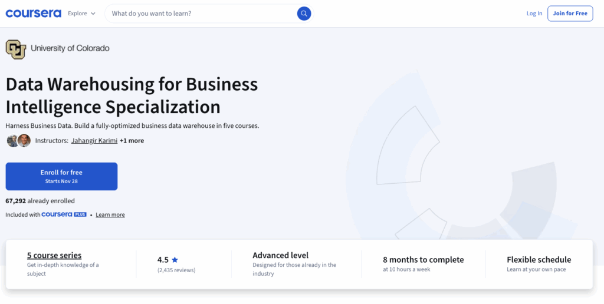Viewport: 604px width, 304px height.
Task: Click the 'Advanced level' heading
Action: pyautogui.click(x=280, y=255)
